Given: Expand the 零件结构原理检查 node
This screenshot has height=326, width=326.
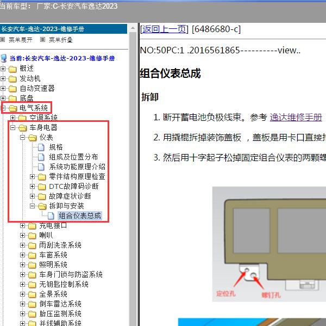Looking at the screenshot, I should (32, 177).
